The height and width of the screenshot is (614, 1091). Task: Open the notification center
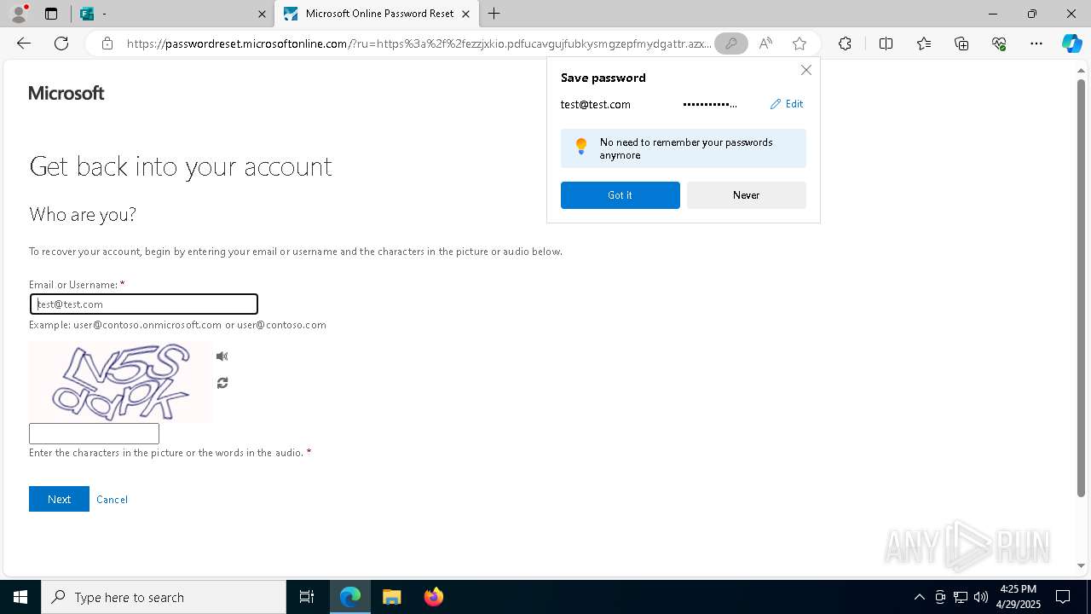(x=1063, y=597)
